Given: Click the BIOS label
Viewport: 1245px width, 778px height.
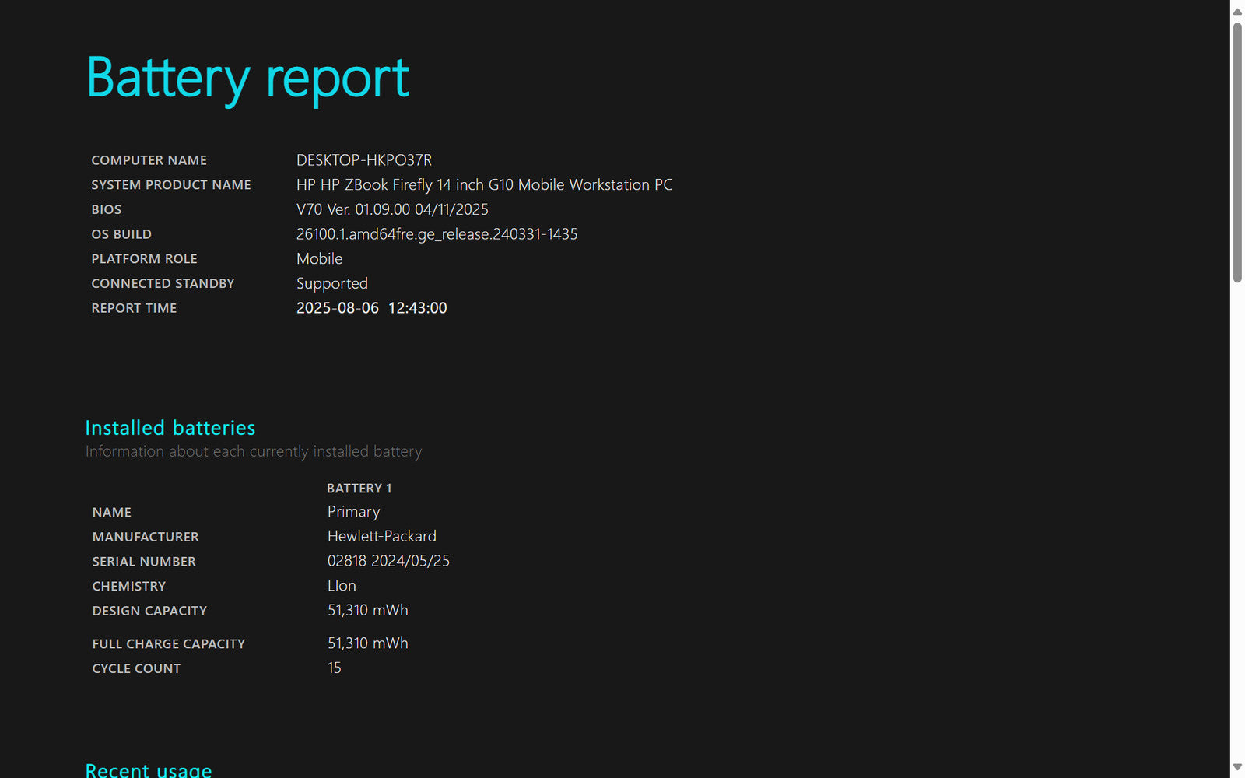Looking at the screenshot, I should point(107,210).
